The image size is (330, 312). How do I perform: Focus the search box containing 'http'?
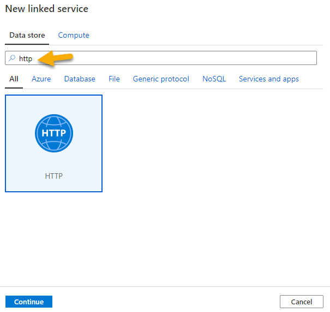pyautogui.click(x=164, y=58)
